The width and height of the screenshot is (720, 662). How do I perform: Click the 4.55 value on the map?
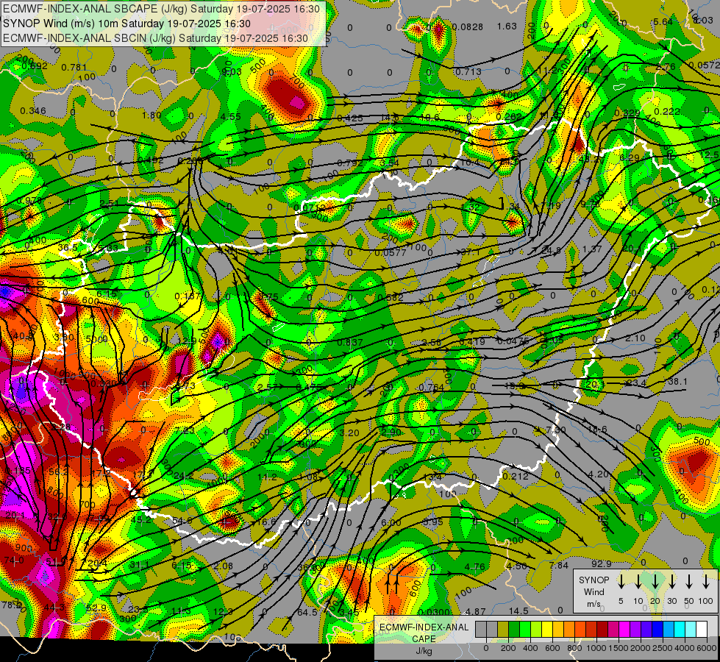tap(230, 117)
